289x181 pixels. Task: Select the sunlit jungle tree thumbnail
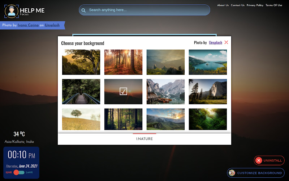click(x=81, y=62)
